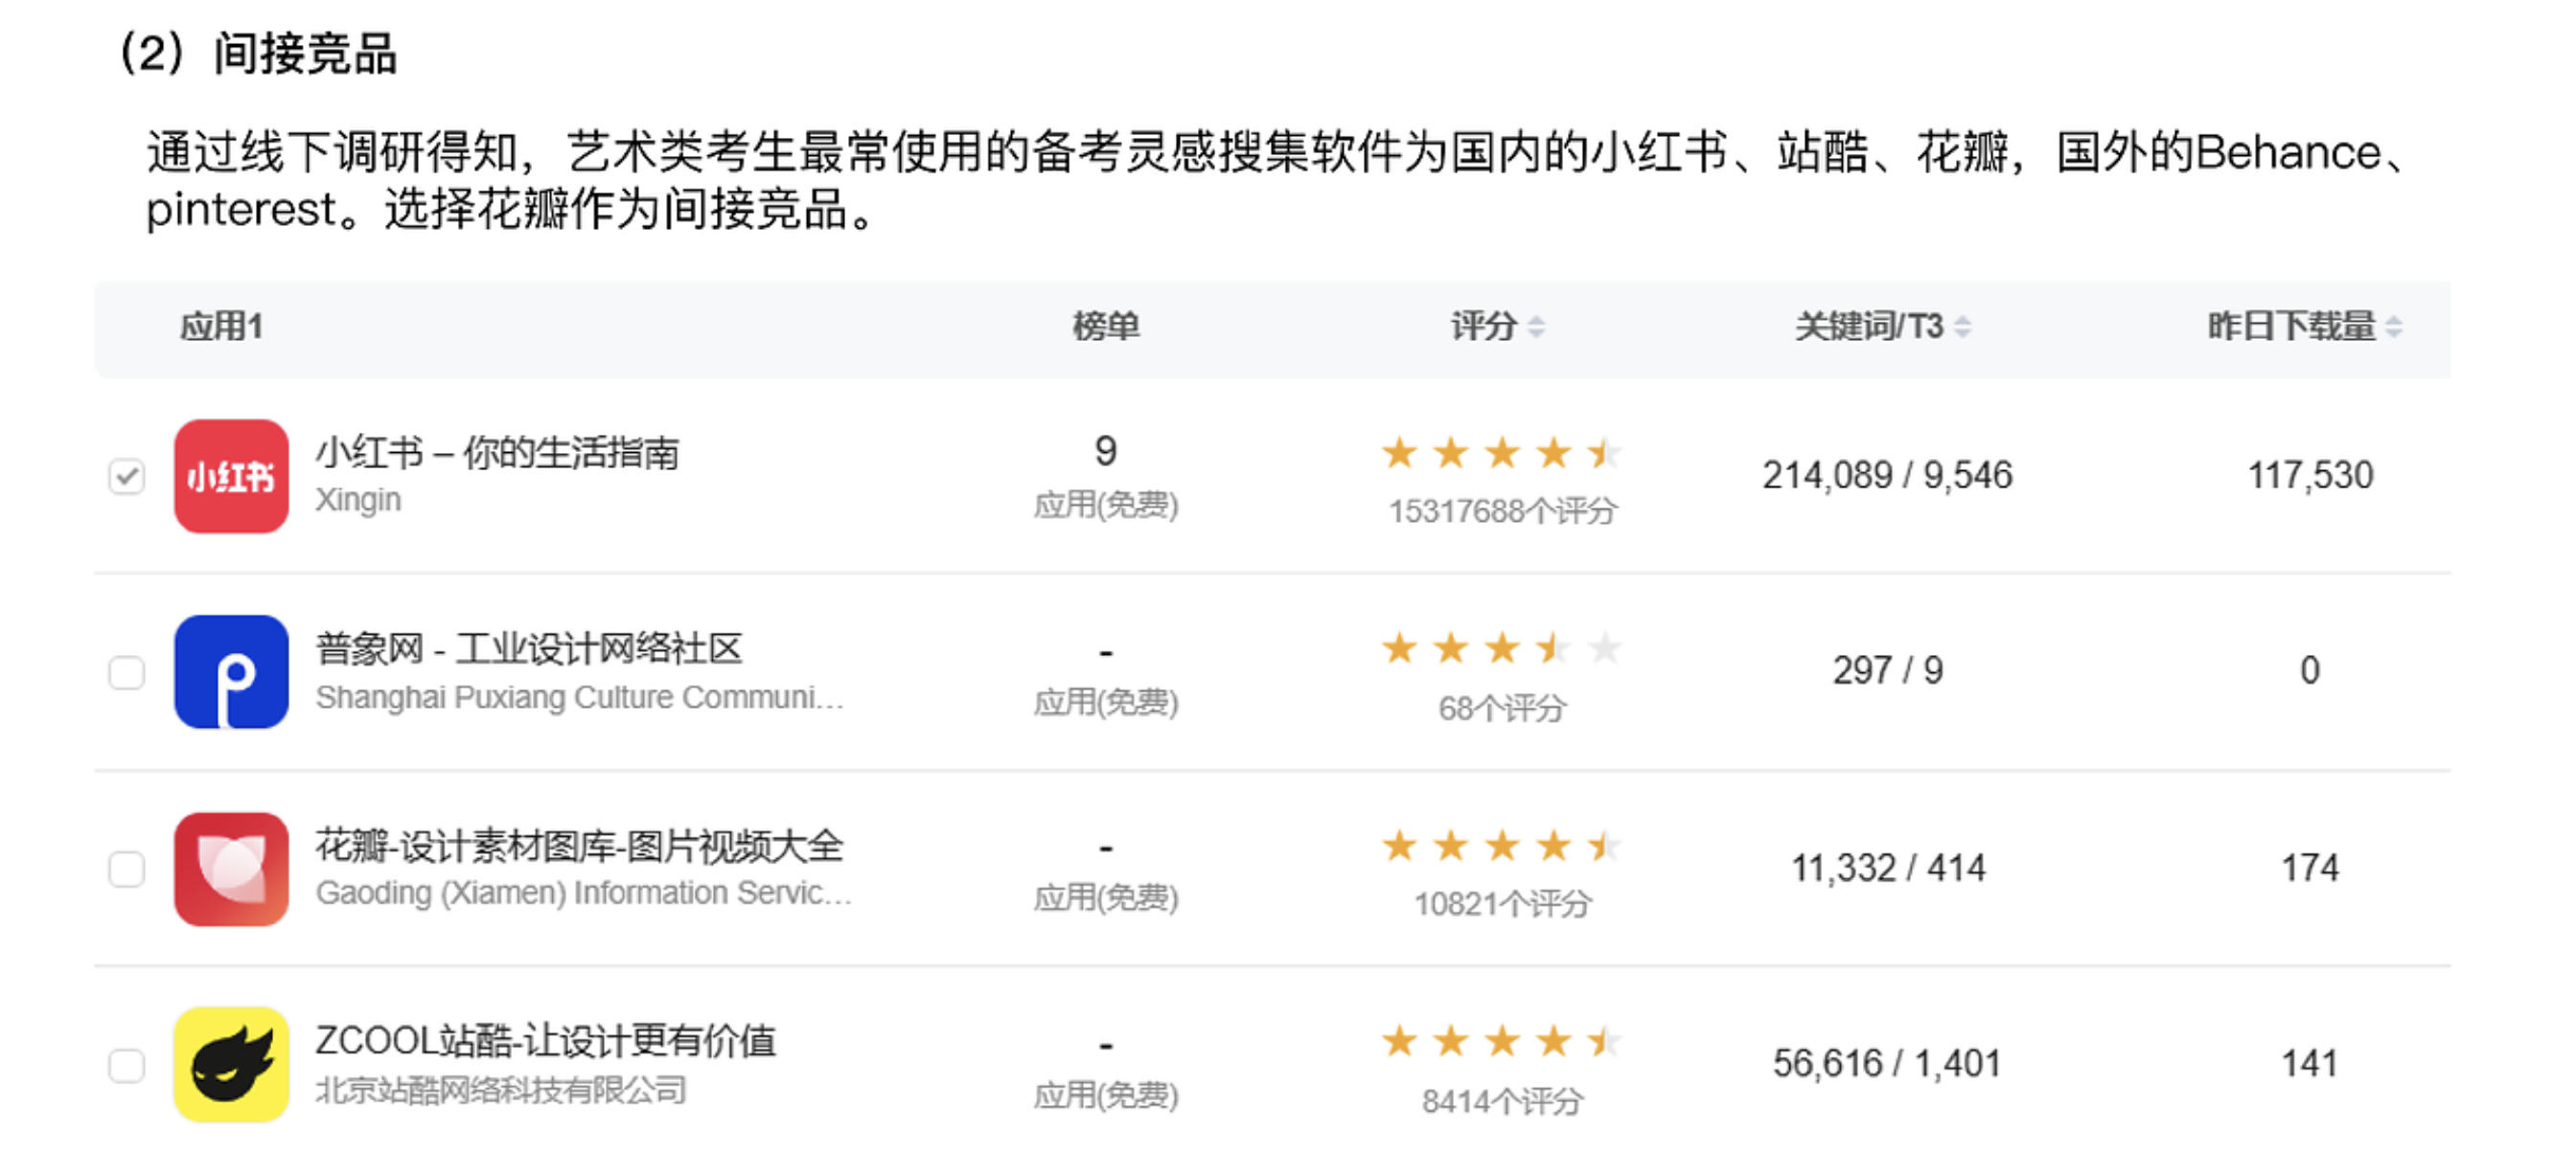Open the 小红书 – 你的生活指南 app link
Screen dimensions: 2576x1153
pyautogui.click(x=497, y=453)
